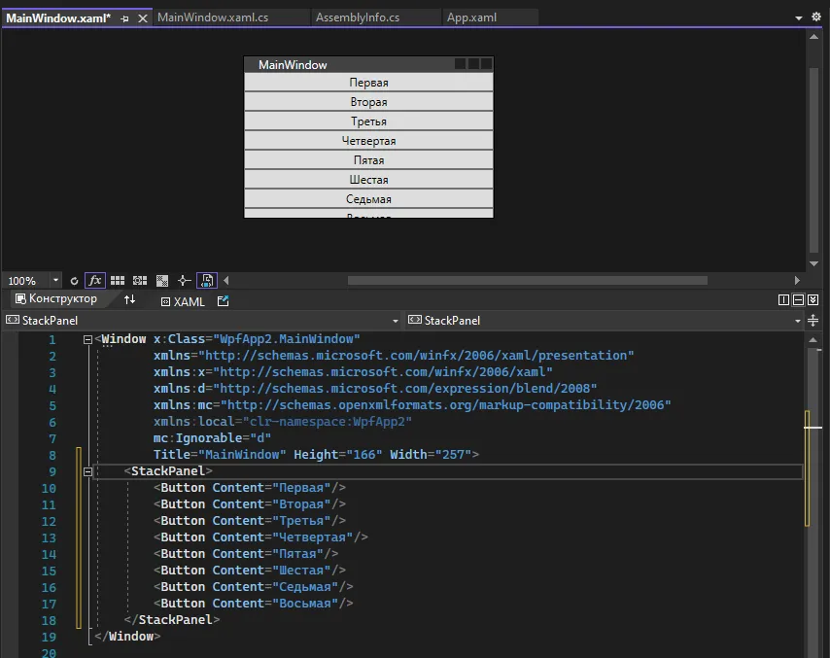
Task: Open the right StackPanel navigation dropdown
Action: point(797,321)
